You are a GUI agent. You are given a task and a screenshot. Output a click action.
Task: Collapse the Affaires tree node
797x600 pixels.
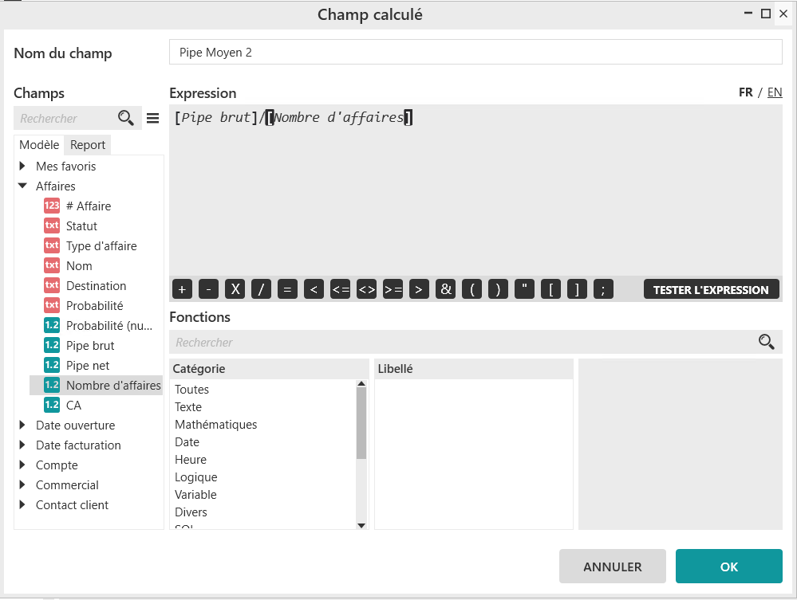[x=22, y=186]
